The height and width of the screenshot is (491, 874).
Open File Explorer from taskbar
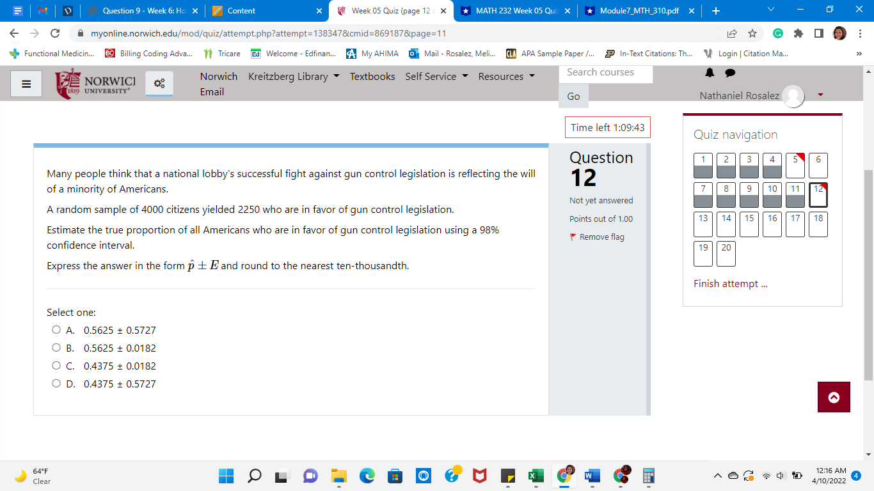(x=338, y=476)
